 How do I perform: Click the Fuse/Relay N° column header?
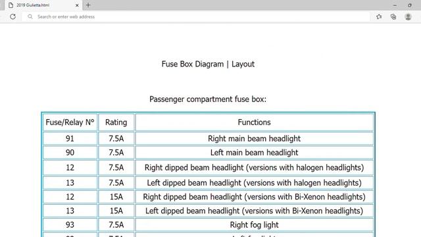(x=70, y=122)
